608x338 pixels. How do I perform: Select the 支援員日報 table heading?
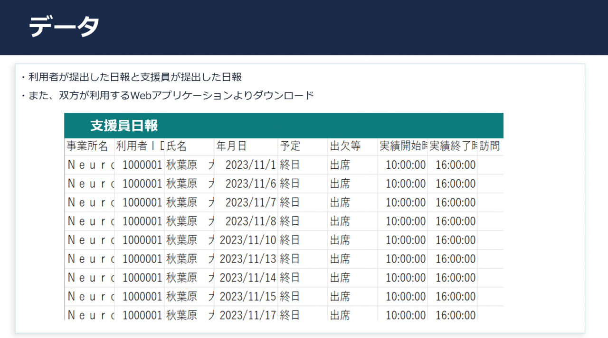124,126
